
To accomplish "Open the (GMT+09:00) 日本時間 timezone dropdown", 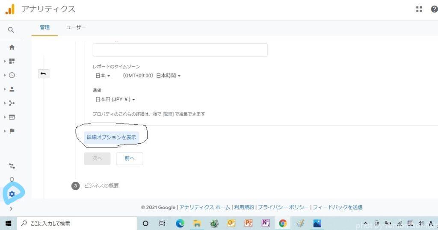I will pos(151,76).
